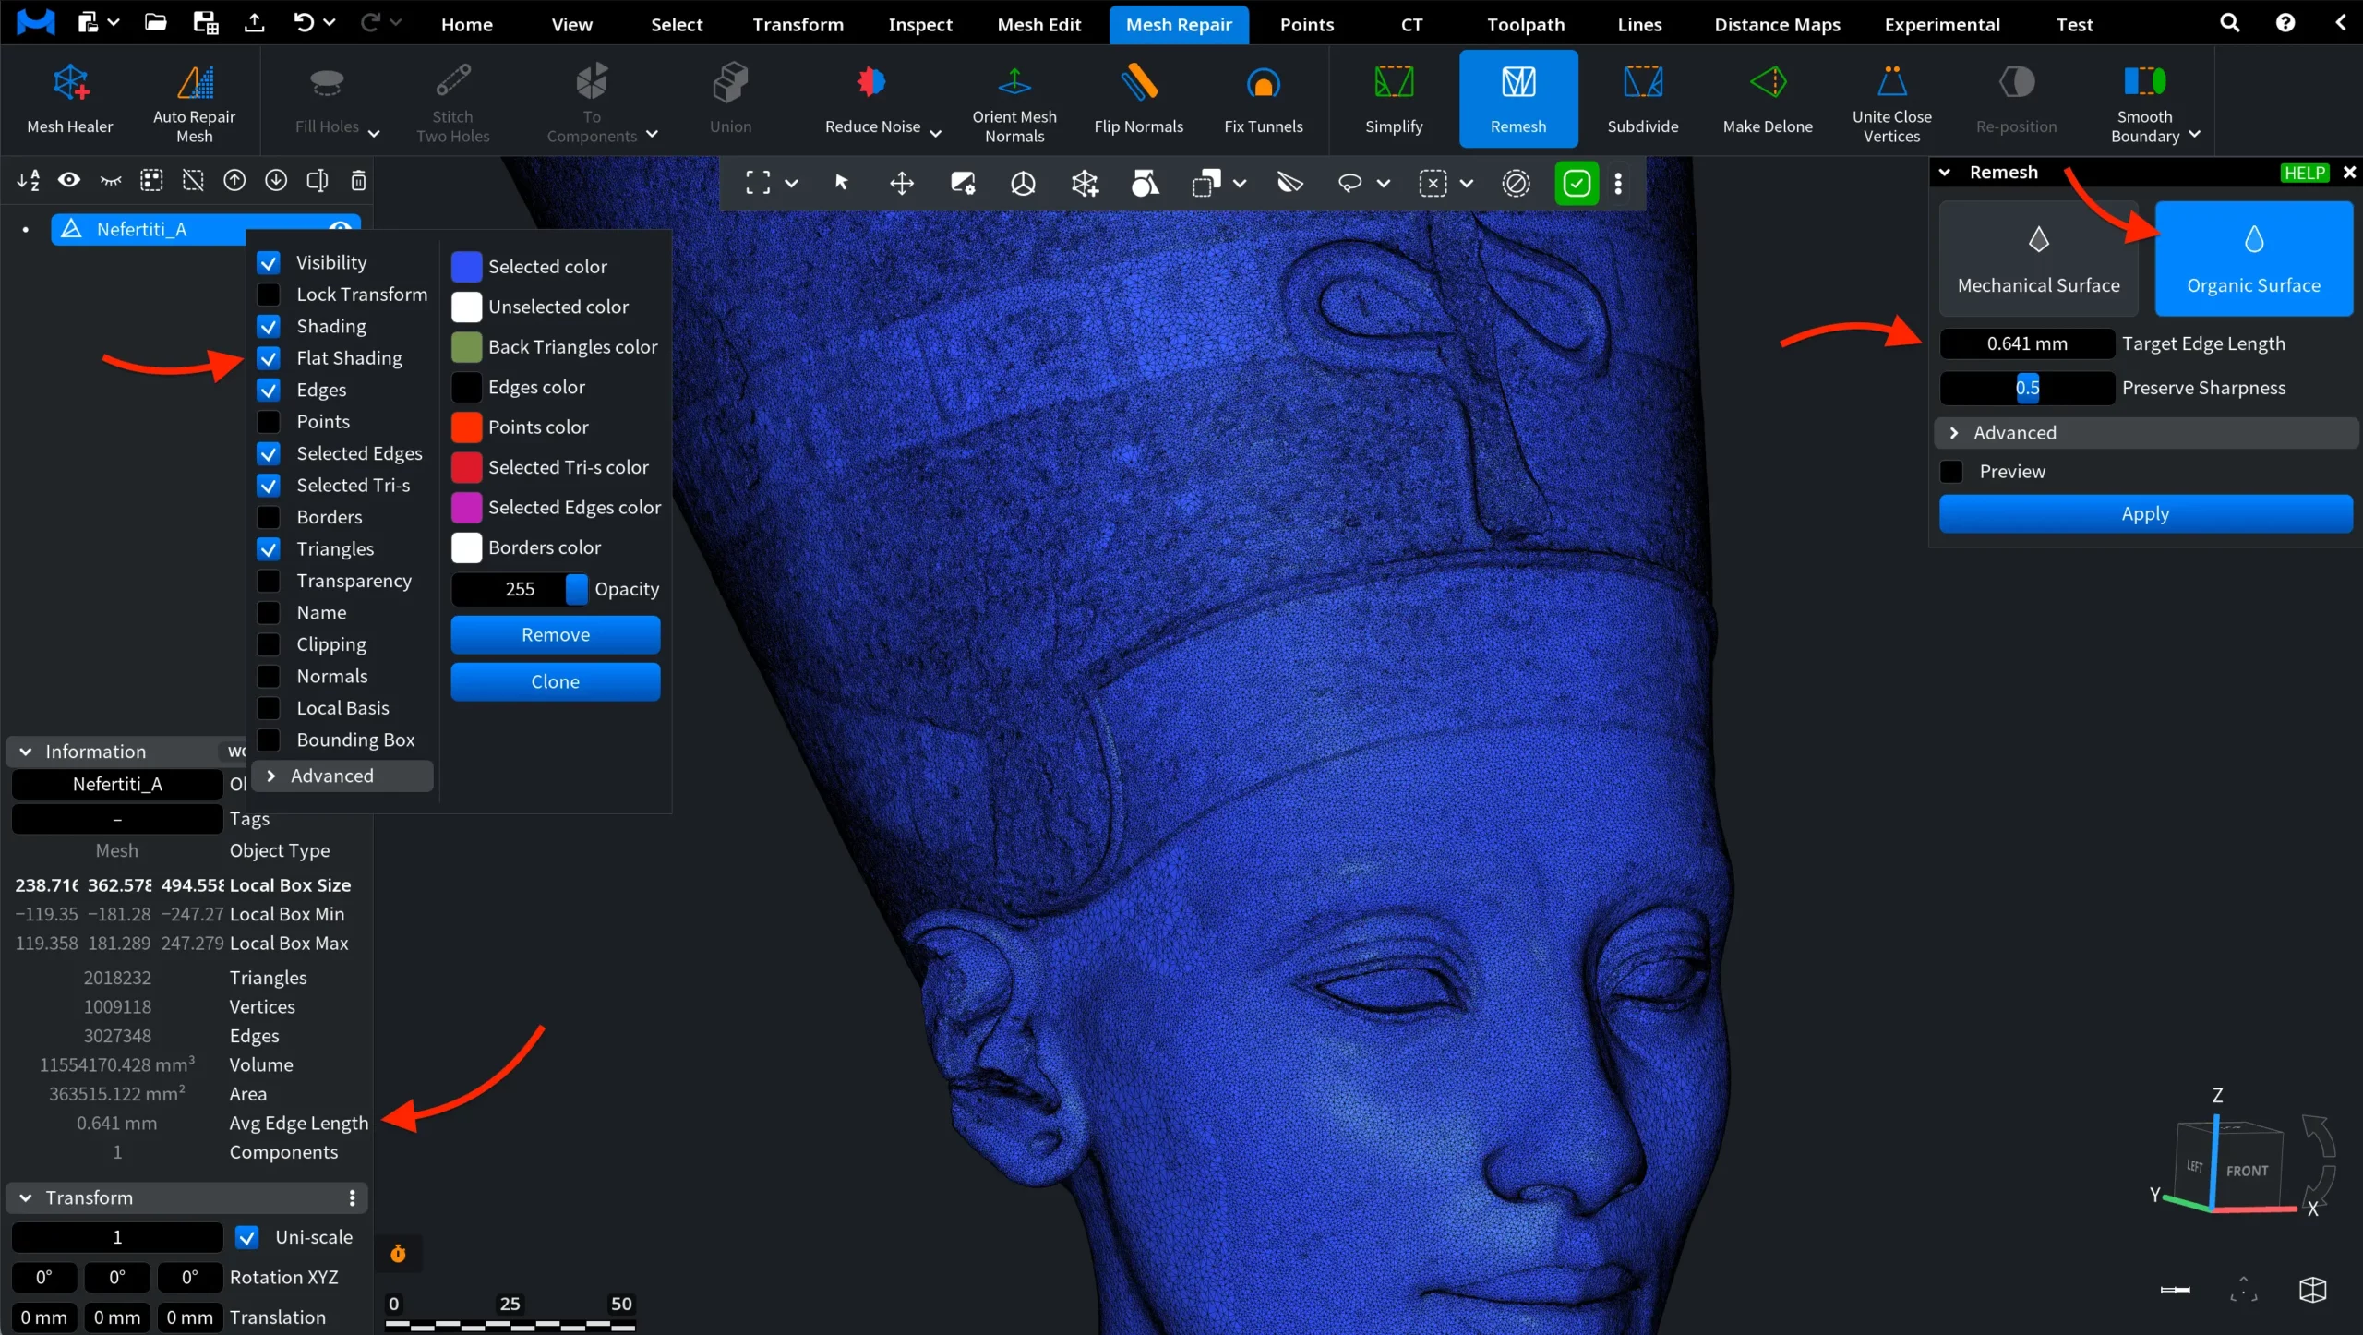This screenshot has height=1335, width=2363.
Task: Select the Simplify tool
Action: 1394,100
